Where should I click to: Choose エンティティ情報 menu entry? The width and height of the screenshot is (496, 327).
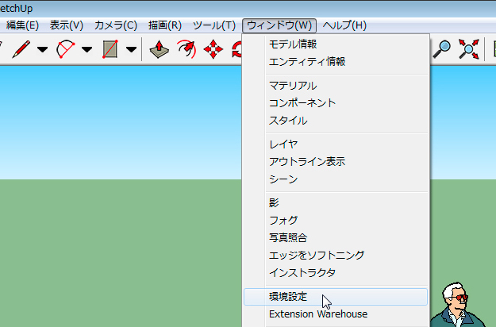[x=336, y=61]
